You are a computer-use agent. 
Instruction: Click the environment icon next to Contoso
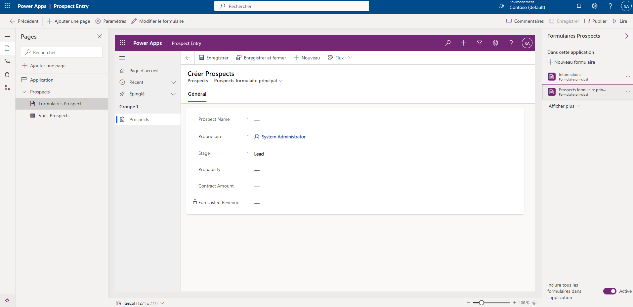coord(502,6)
